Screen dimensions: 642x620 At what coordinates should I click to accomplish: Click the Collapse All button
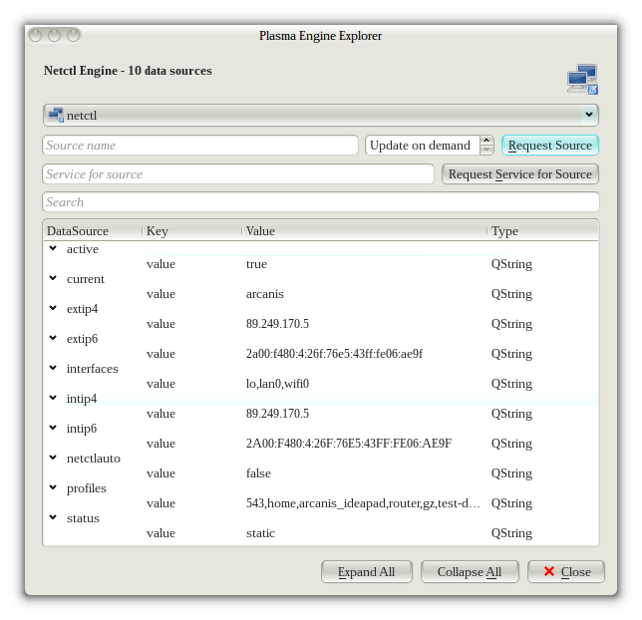pyautogui.click(x=469, y=571)
